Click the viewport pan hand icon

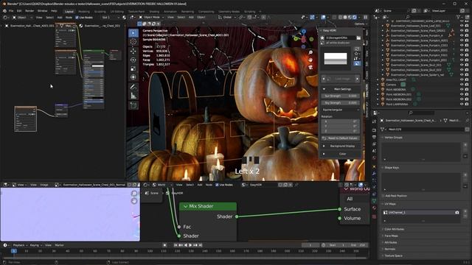point(310,60)
